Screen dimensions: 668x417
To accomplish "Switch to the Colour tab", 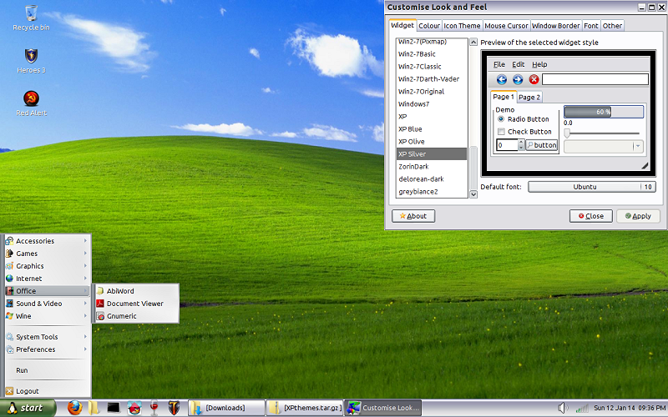I will (x=429, y=26).
